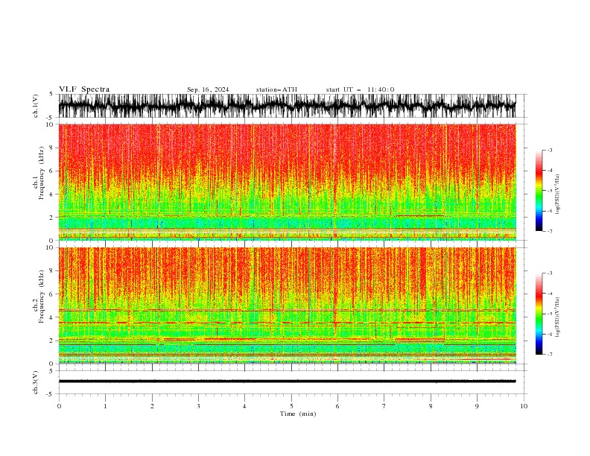
Task: Click the ch.2 frequency axis tick "4"
Action: [x=51, y=317]
